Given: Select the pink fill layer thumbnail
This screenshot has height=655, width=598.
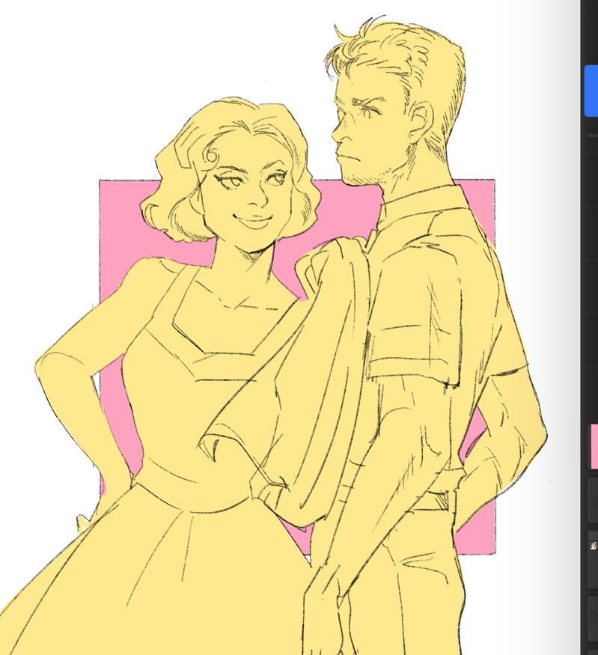Looking at the screenshot, I should point(594,447).
